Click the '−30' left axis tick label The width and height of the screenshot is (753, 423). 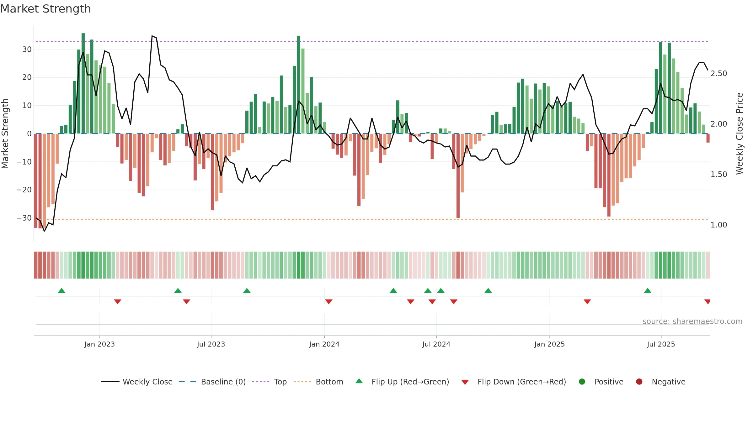pyautogui.click(x=24, y=218)
